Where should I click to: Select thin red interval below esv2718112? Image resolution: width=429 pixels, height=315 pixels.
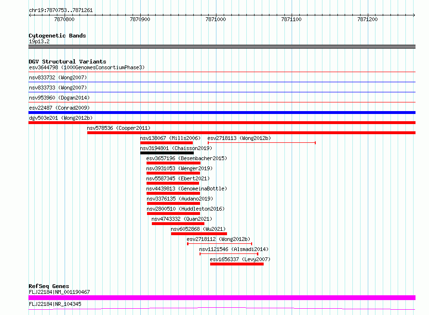click(219, 244)
